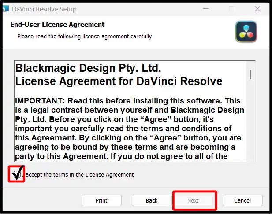
Task: Click the 'Please read the following' subtitle
Action: pos(84,36)
